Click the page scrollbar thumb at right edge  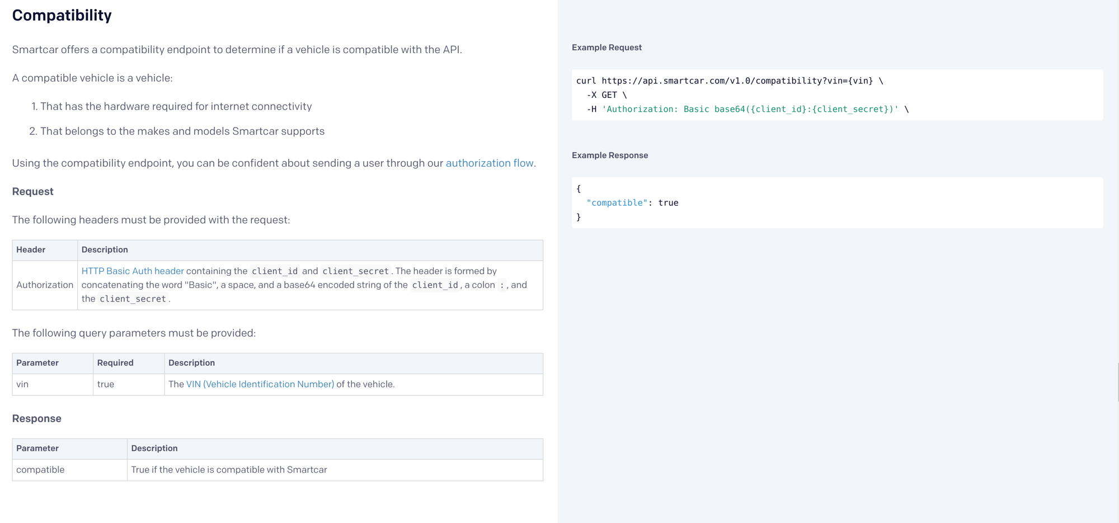[1117, 381]
